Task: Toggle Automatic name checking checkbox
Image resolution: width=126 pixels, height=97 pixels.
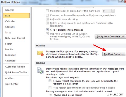Action: pos(47,19)
